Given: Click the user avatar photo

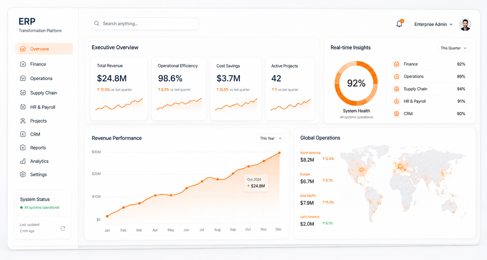Looking at the screenshot, I should click(x=465, y=24).
